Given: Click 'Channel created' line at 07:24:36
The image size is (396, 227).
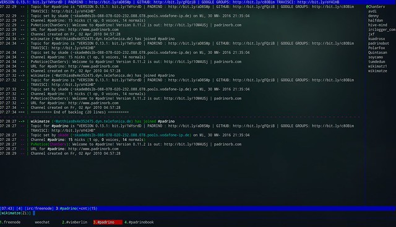Looking at the screenshot, I should [x=75, y=71].
